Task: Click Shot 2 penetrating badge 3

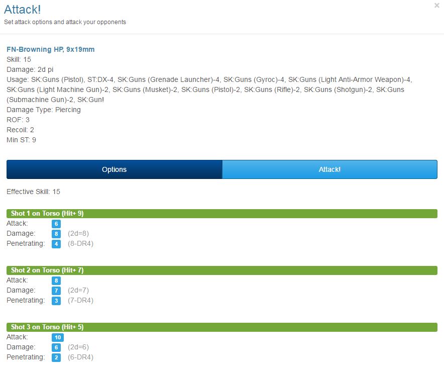Action: pyautogui.click(x=56, y=301)
